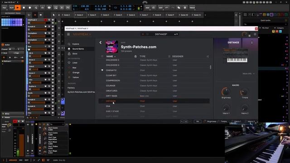Go back with the left chevron arrow
Viewport: 290px width, 163px height.
pos(101,43)
